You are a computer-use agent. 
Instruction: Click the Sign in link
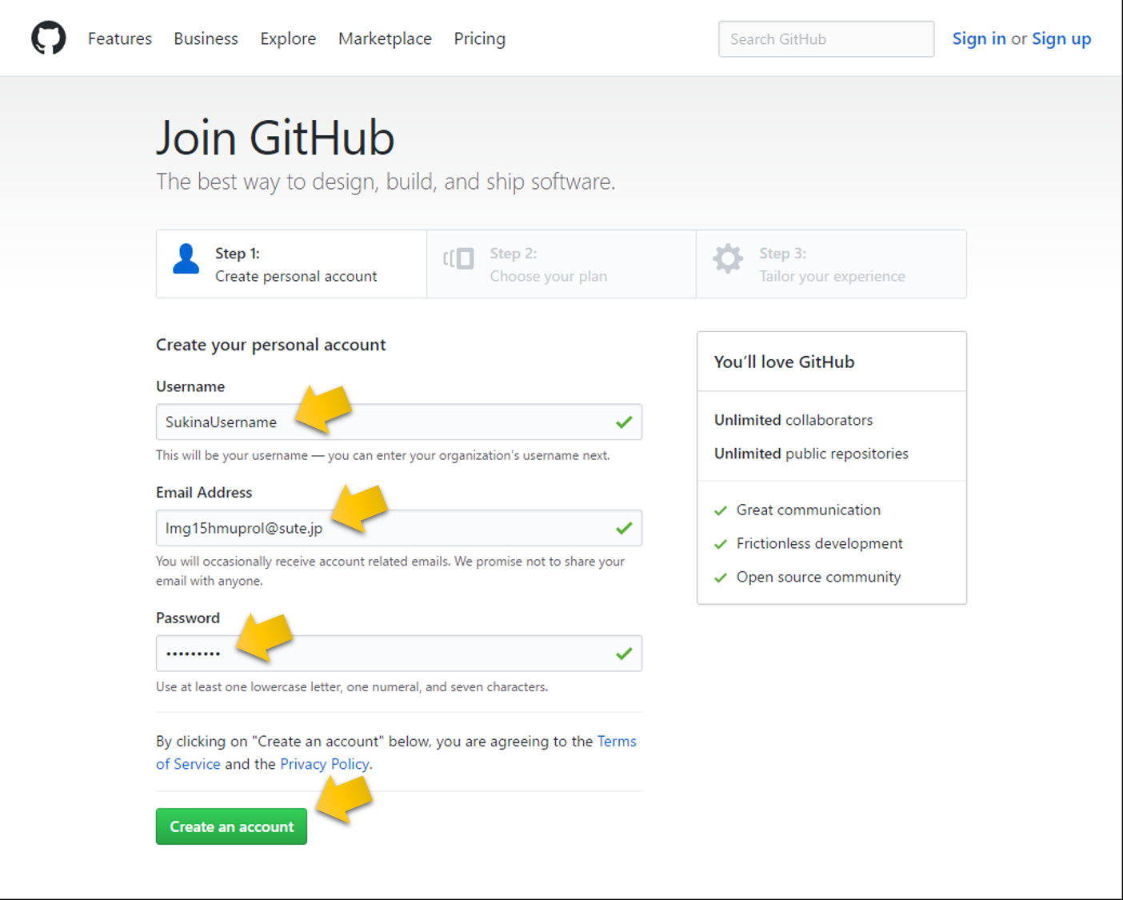pyautogui.click(x=979, y=38)
